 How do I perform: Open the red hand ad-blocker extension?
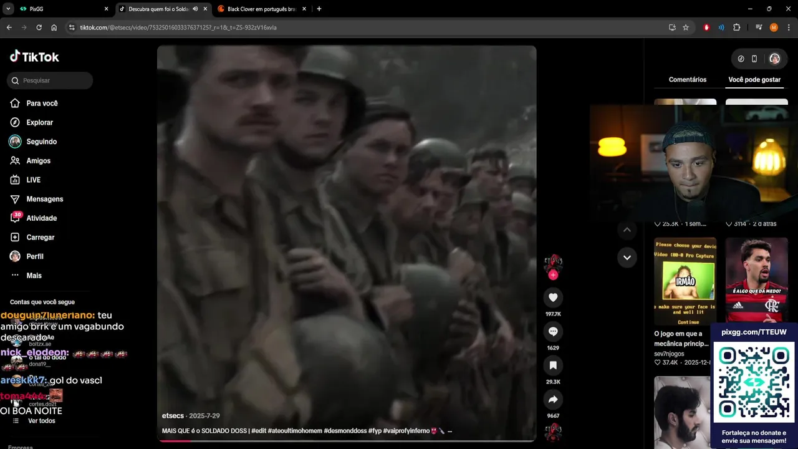pos(706,27)
